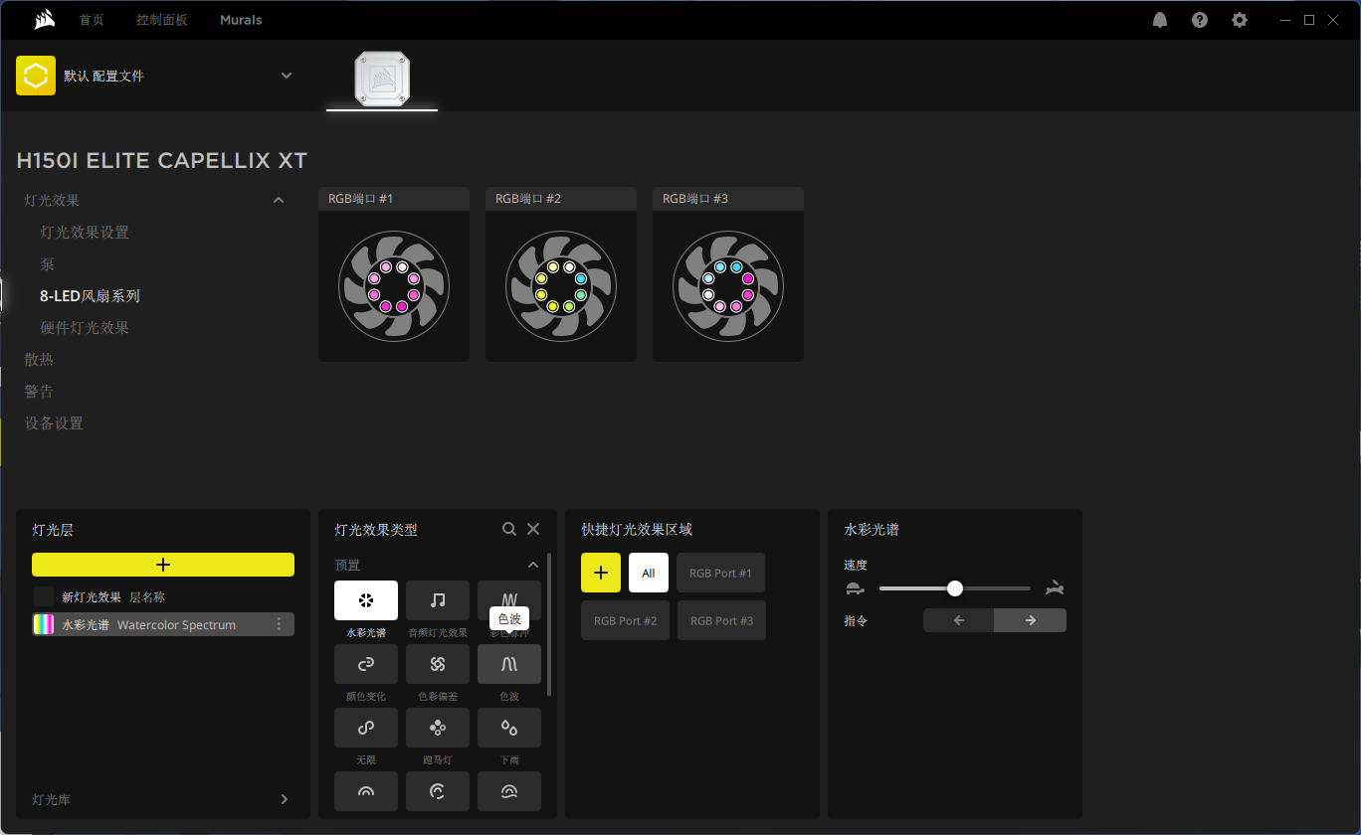Open the 默认配置文件 profile dropdown
The width and height of the screenshot is (1361, 835).
click(x=287, y=75)
